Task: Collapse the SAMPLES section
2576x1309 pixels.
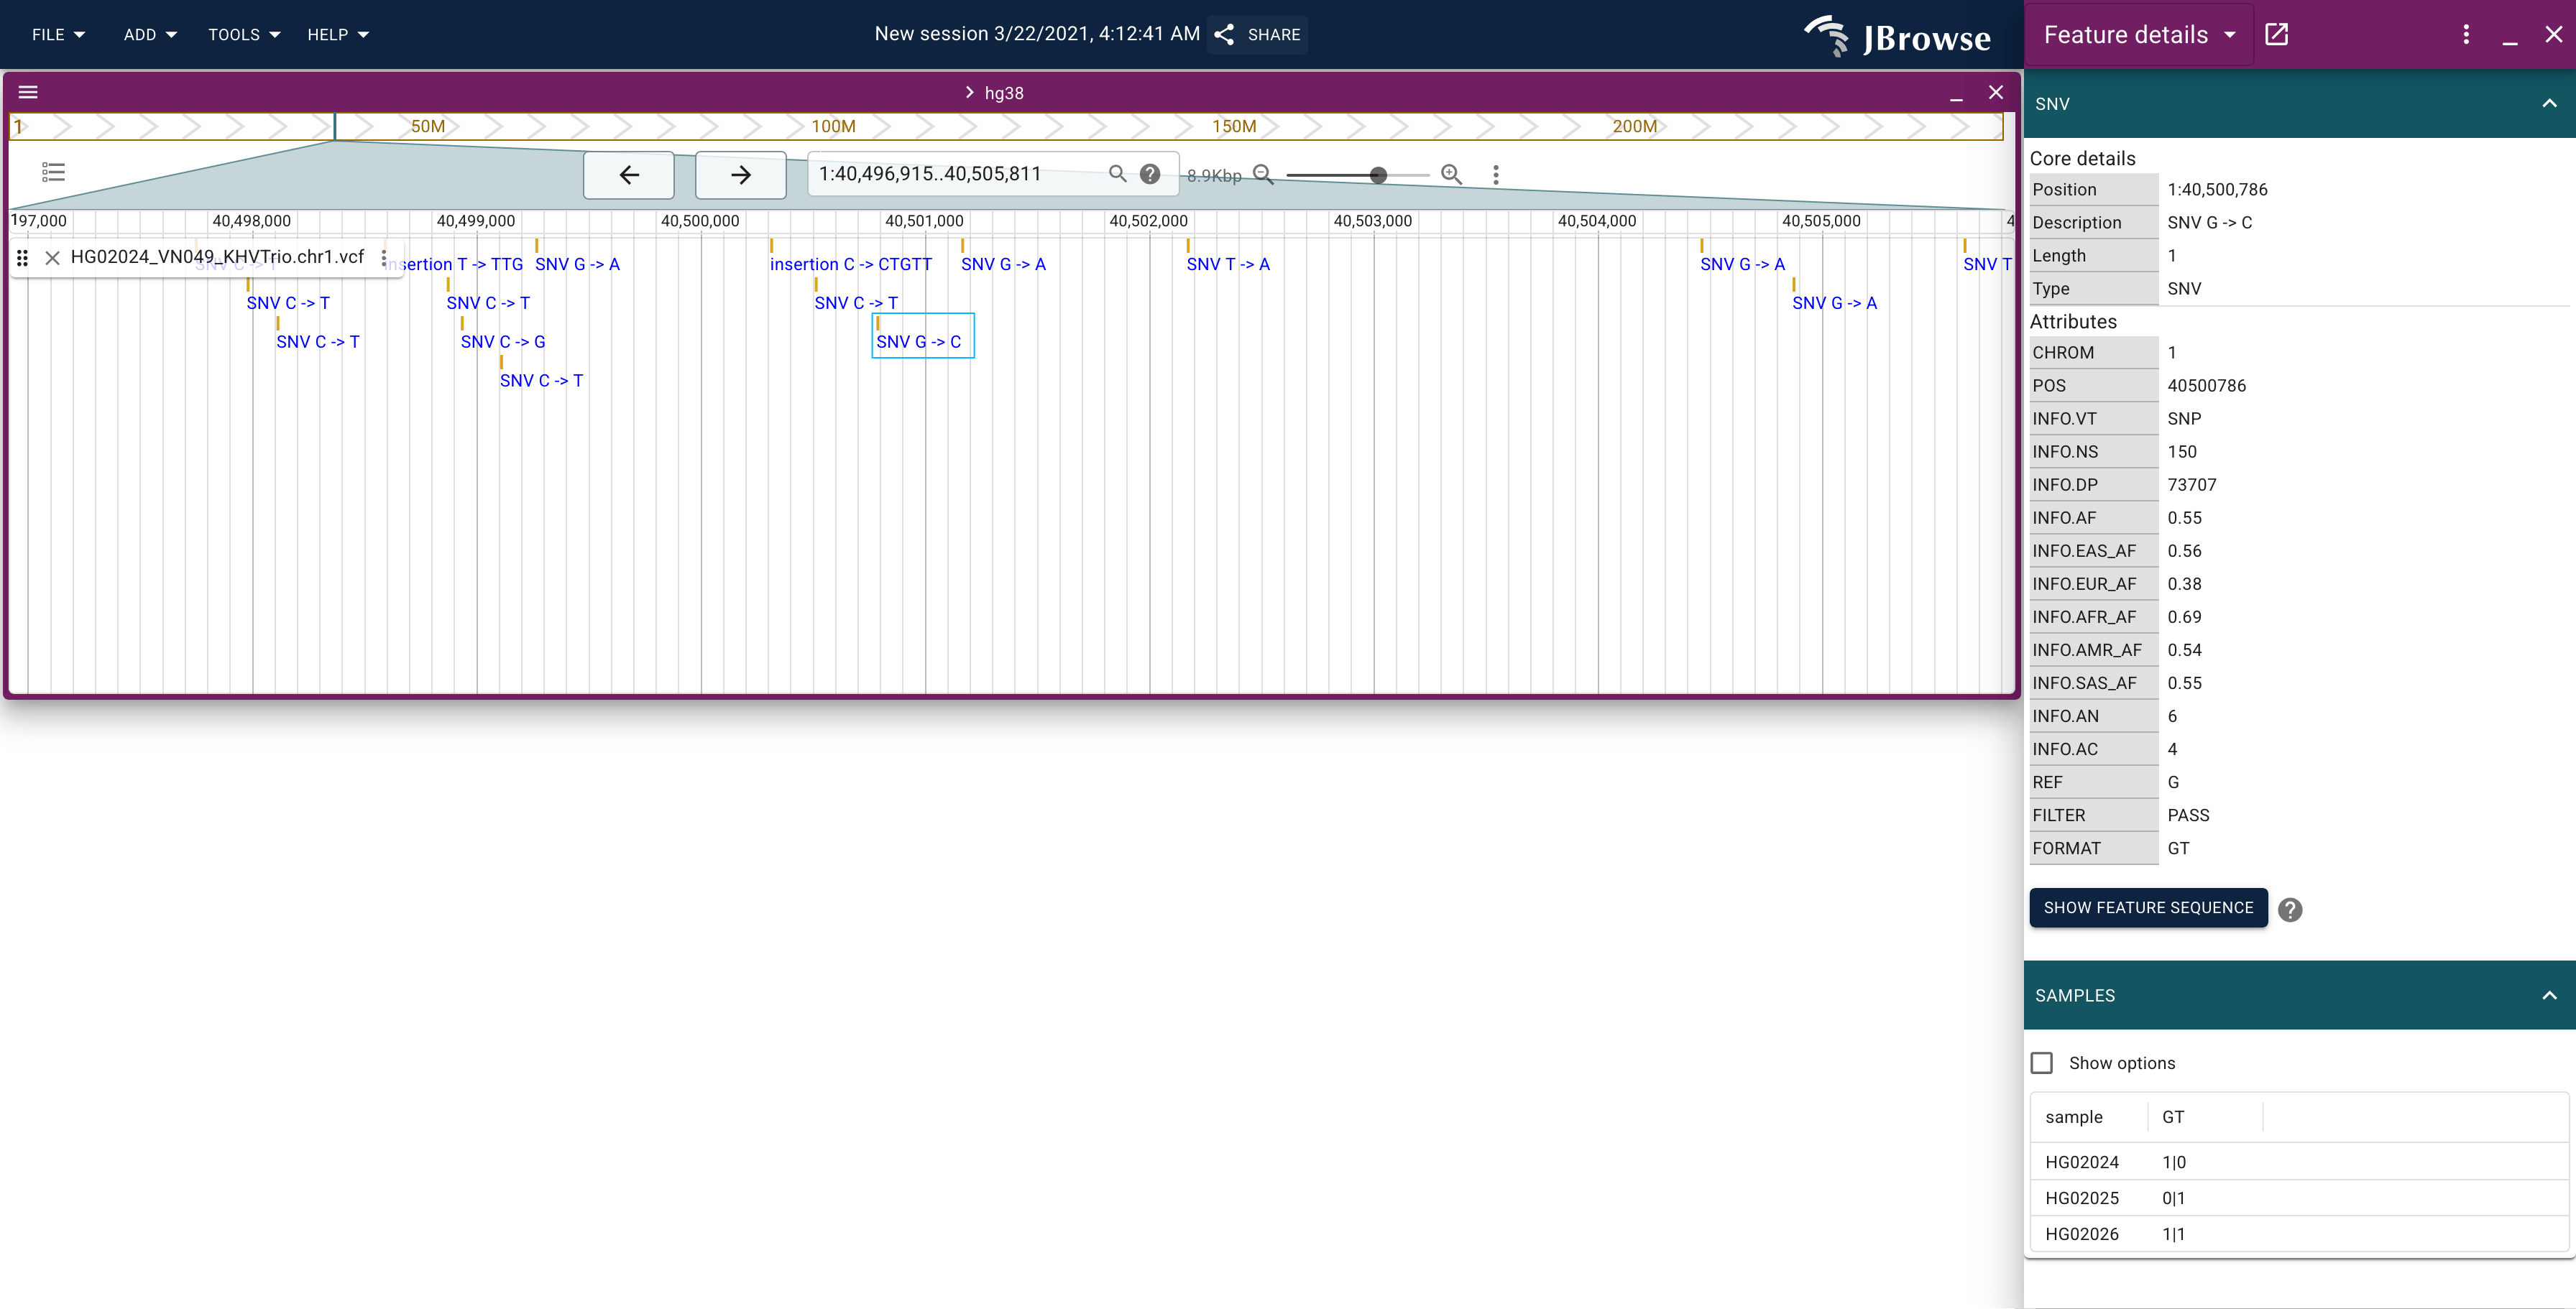Action: [2549, 995]
